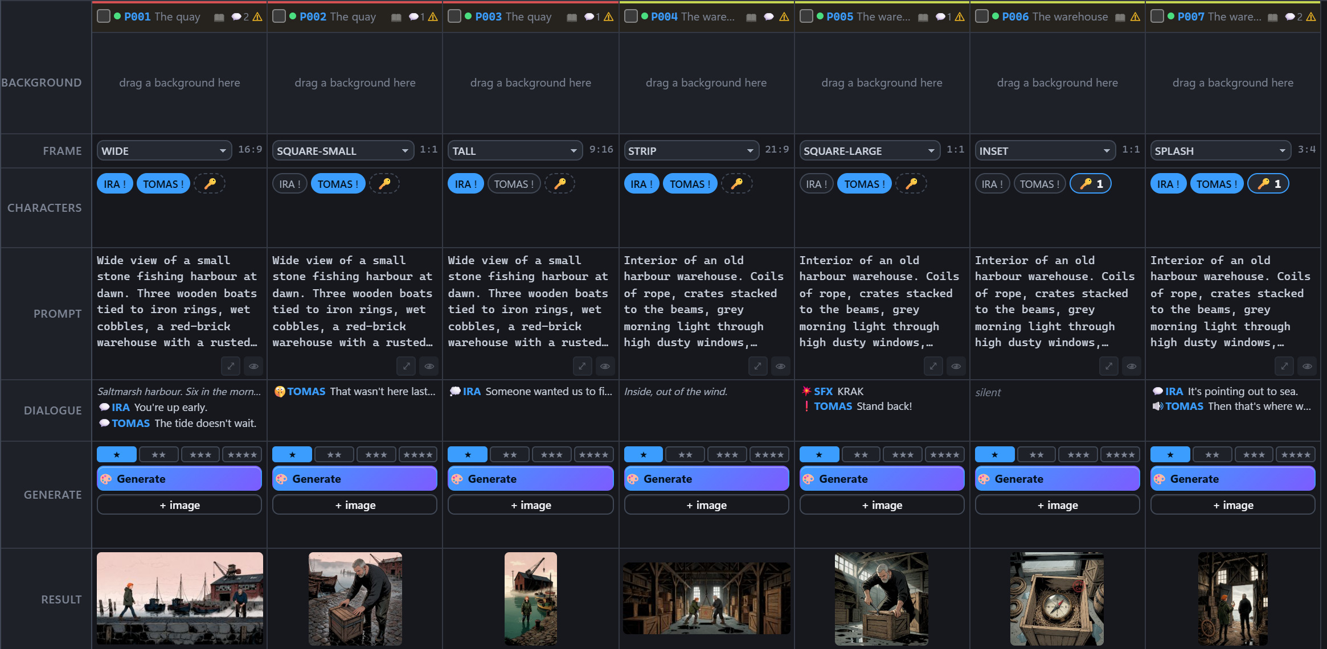Click the + image button in panel P004
This screenshot has width=1327, height=649.
[x=706, y=505]
